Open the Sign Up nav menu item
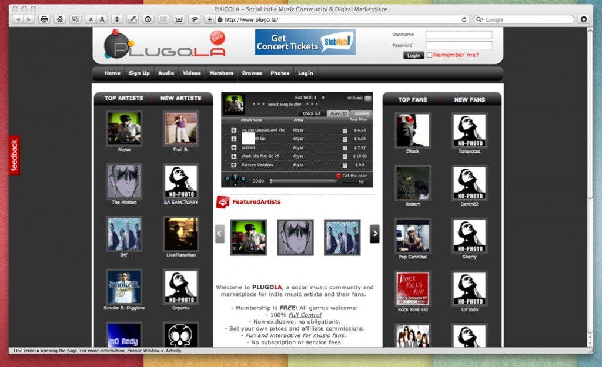Image resolution: width=602 pixels, height=367 pixels. 139,73
